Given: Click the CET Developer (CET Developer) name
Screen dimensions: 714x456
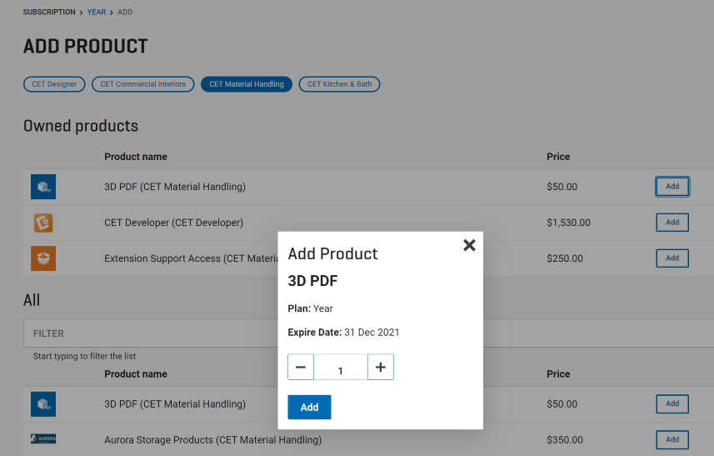Looking at the screenshot, I should (173, 223).
